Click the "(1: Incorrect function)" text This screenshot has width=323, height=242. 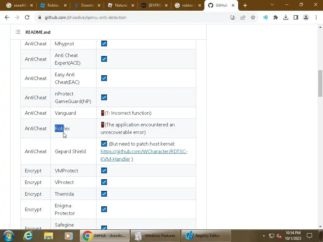click(x=128, y=113)
